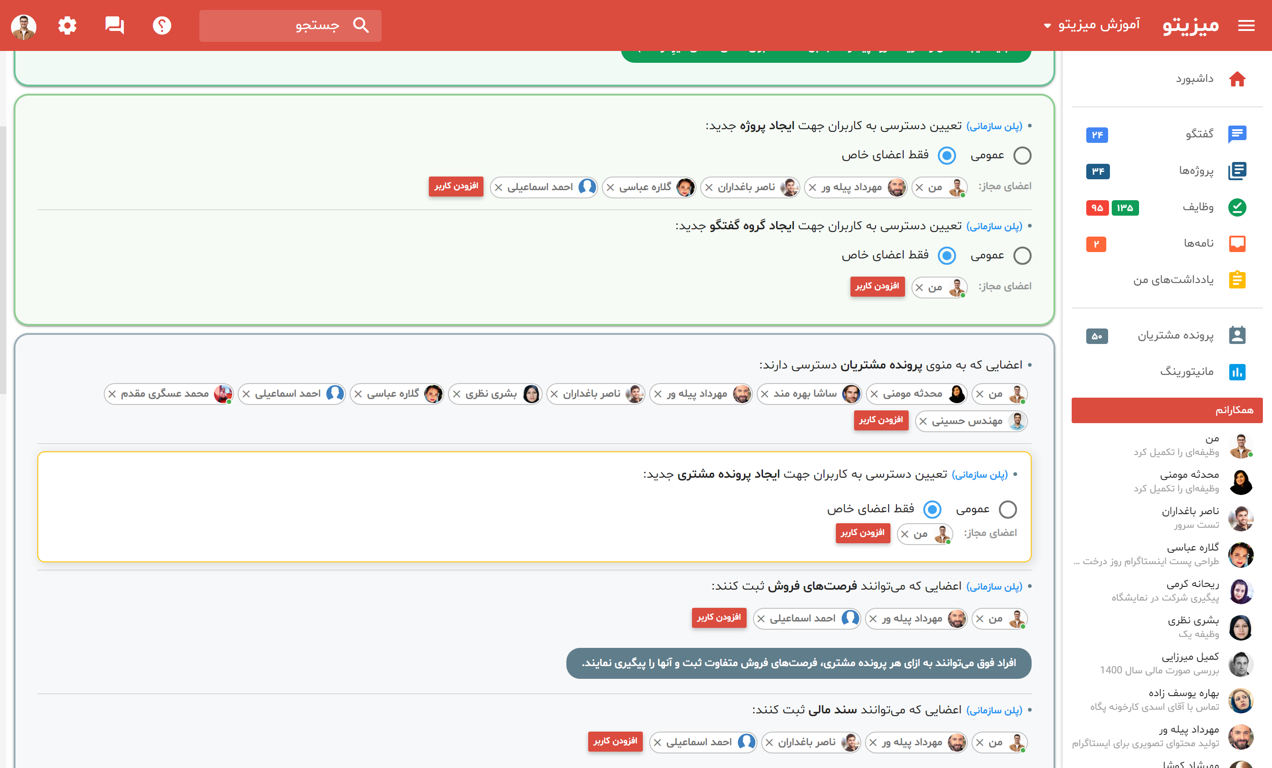Open پروژه‌ها in the sidebar menu
Image resolution: width=1272 pixels, height=768 pixels.
pos(1167,171)
